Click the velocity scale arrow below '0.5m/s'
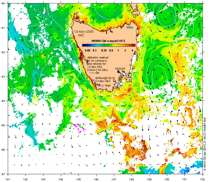The height and width of the screenshot is (182, 208). point(94,73)
